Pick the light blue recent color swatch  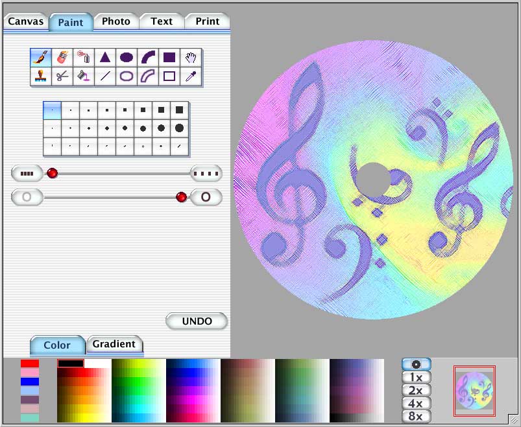click(x=30, y=391)
